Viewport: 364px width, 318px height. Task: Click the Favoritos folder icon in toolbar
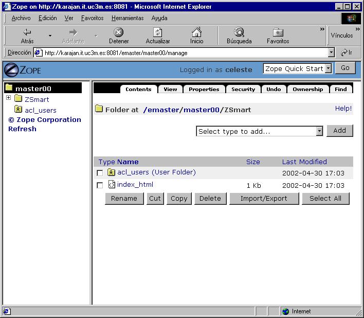click(278, 32)
